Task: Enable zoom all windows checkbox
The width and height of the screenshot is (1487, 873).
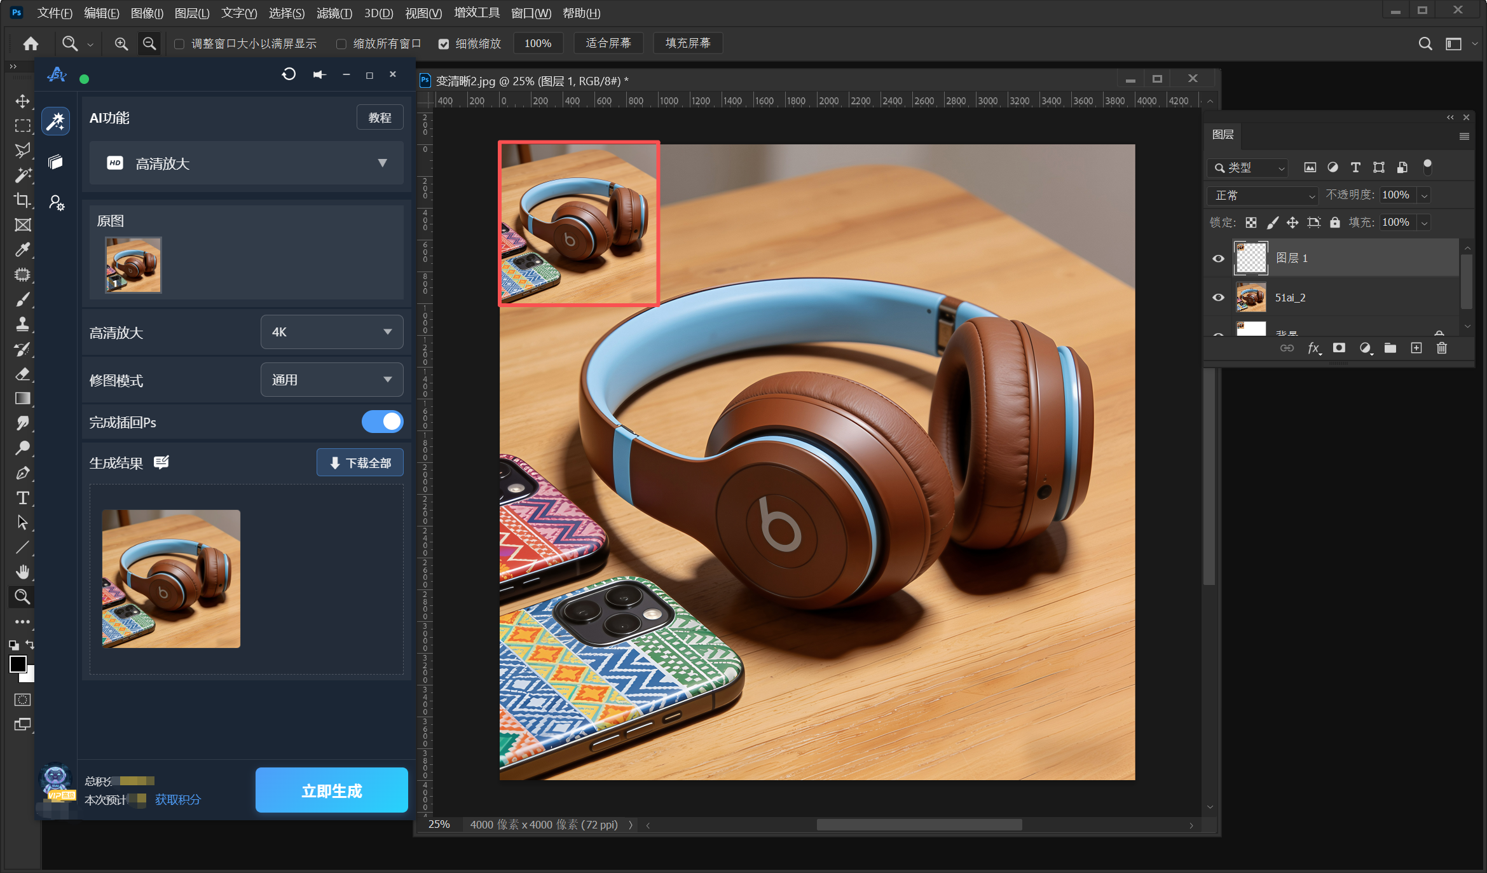Action: click(x=341, y=44)
